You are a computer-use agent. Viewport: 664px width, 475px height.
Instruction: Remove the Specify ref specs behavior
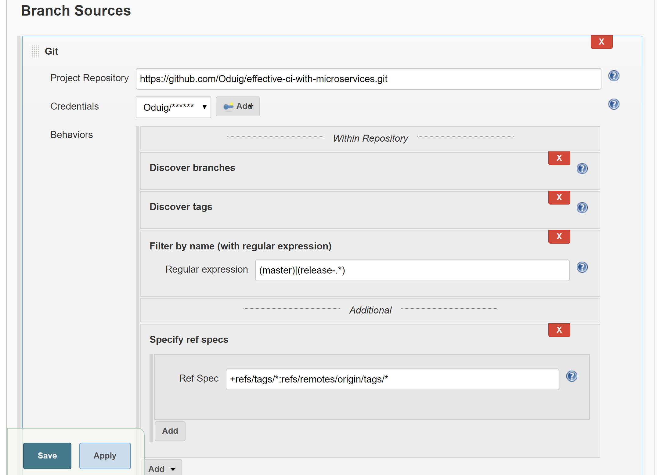(559, 330)
